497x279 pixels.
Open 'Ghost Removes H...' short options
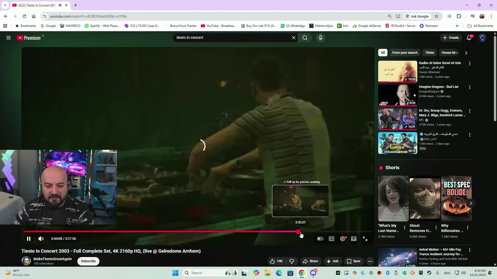(436, 228)
